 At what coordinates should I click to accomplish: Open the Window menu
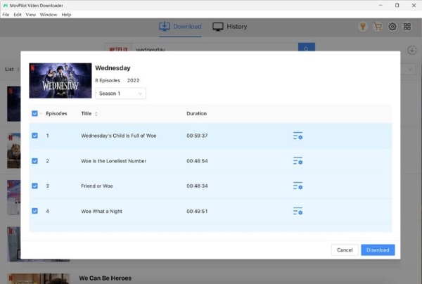(x=49, y=15)
